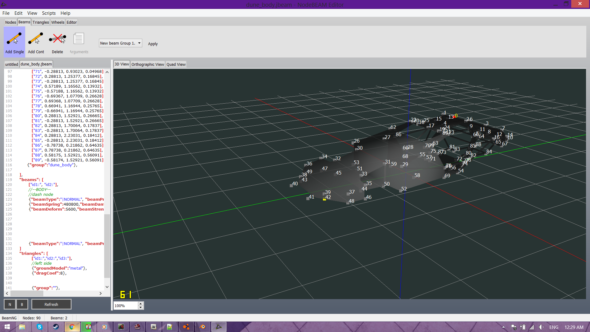Viewport: 590px width, 332px height.
Task: Switch to the Wheels tab
Action: pyautogui.click(x=58, y=22)
